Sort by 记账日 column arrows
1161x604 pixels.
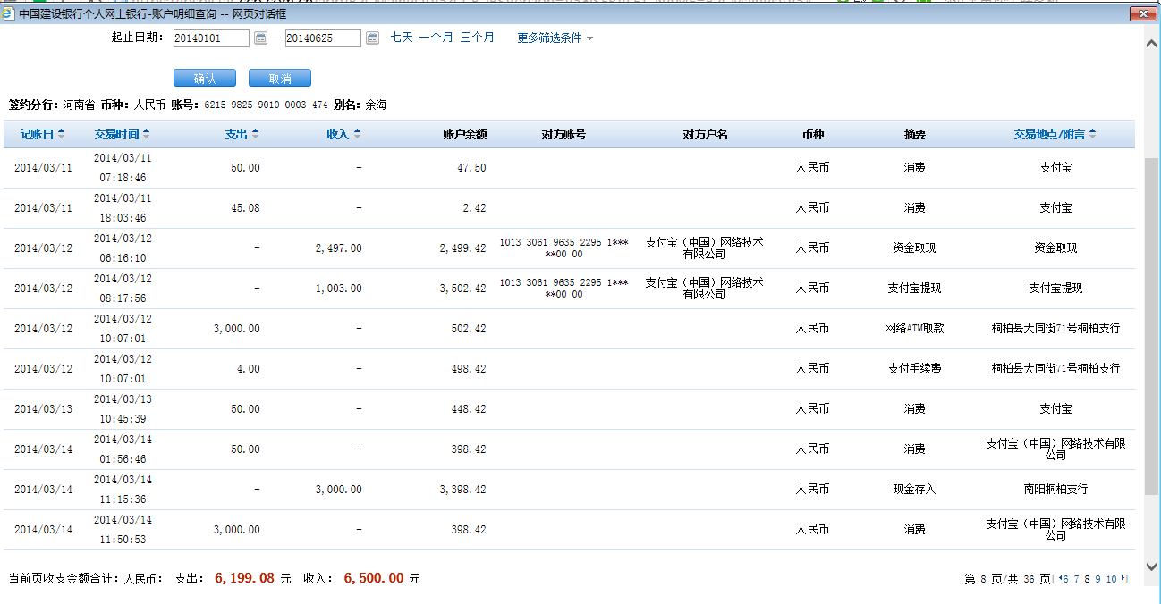tap(62, 134)
